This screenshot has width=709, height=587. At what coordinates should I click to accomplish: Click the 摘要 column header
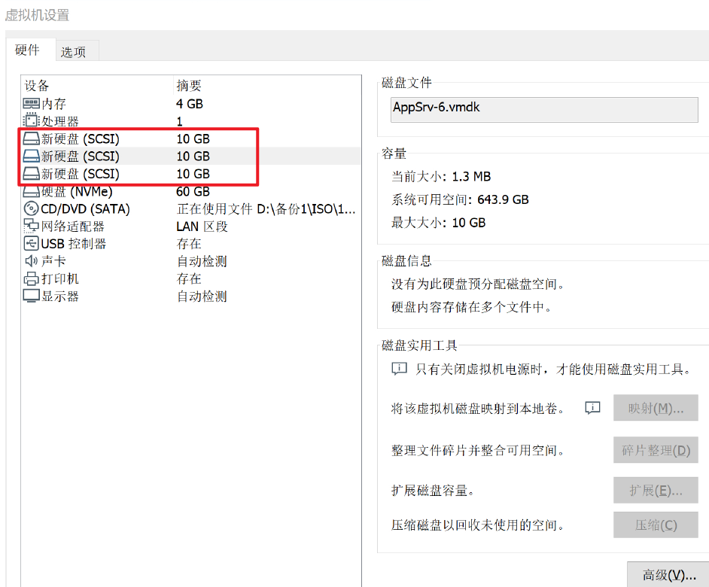point(268,86)
